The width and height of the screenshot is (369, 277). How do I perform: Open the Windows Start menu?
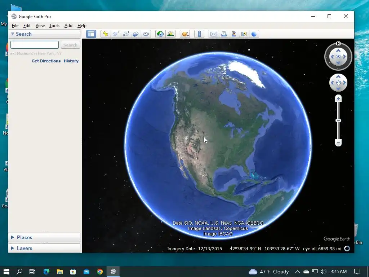click(6, 272)
